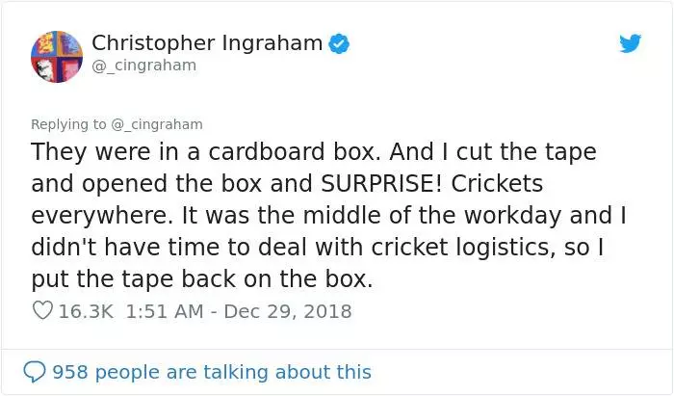
Task: Click the phrase 'cricket logistics' in the tweet
Action: click(460, 248)
